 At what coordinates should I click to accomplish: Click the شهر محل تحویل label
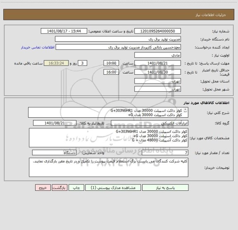216,89
